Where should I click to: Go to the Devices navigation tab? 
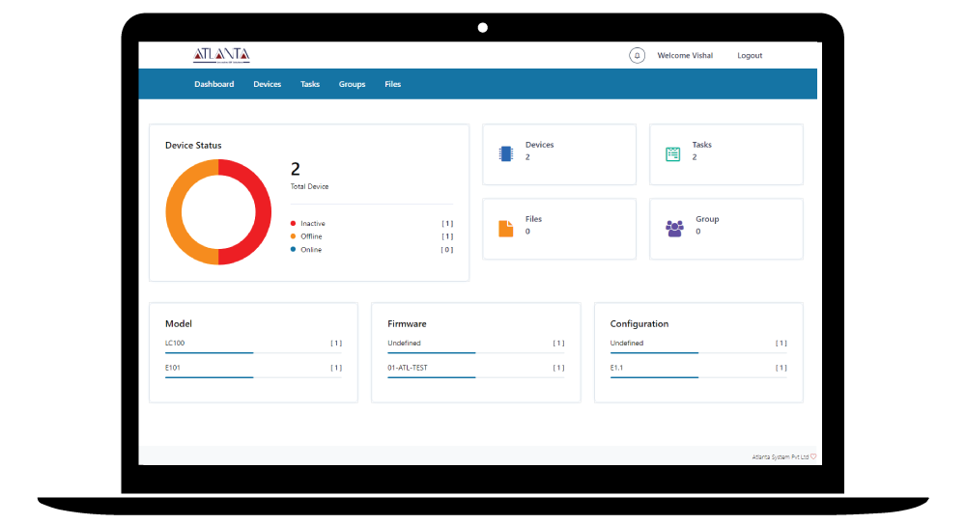[x=267, y=85]
